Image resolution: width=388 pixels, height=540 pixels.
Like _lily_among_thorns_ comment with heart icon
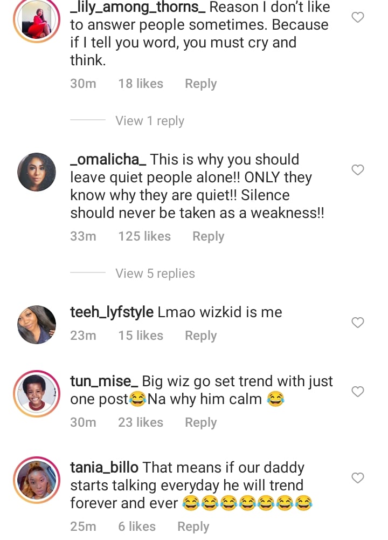point(358,17)
